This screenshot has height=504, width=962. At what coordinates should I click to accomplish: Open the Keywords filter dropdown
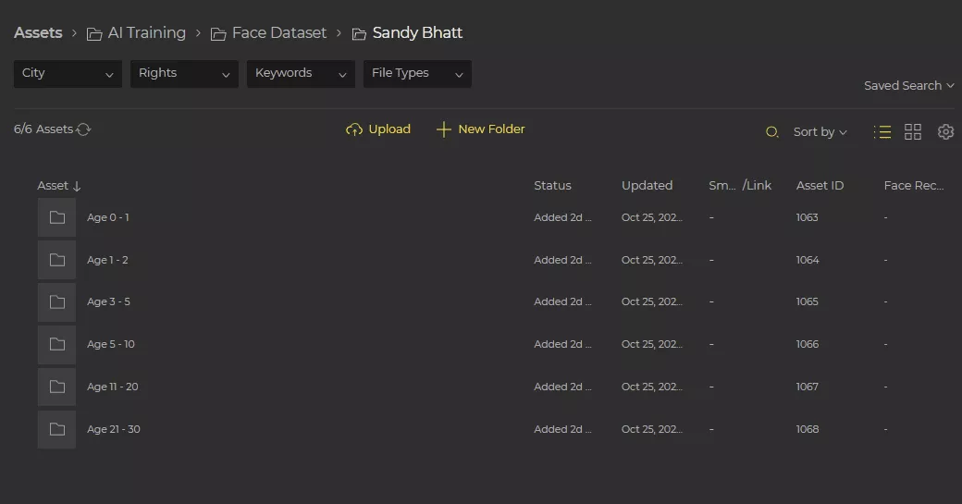(301, 74)
